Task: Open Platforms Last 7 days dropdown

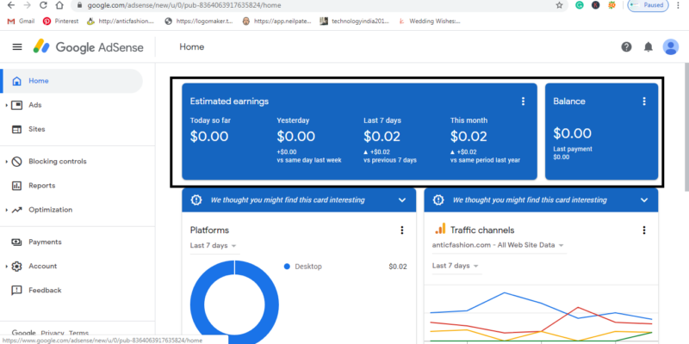Action: point(213,246)
